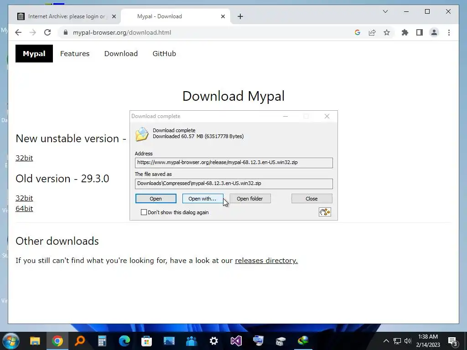This screenshot has width=467, height=350.
Task: Open the notification center icon
Action: 453,342
